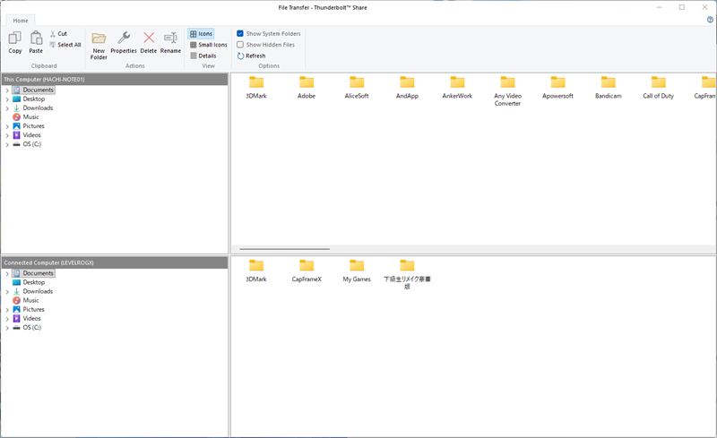Click the horizontal scrollbar in upper file pane
Viewport: 717px width, 438px height.
pyautogui.click(x=285, y=249)
